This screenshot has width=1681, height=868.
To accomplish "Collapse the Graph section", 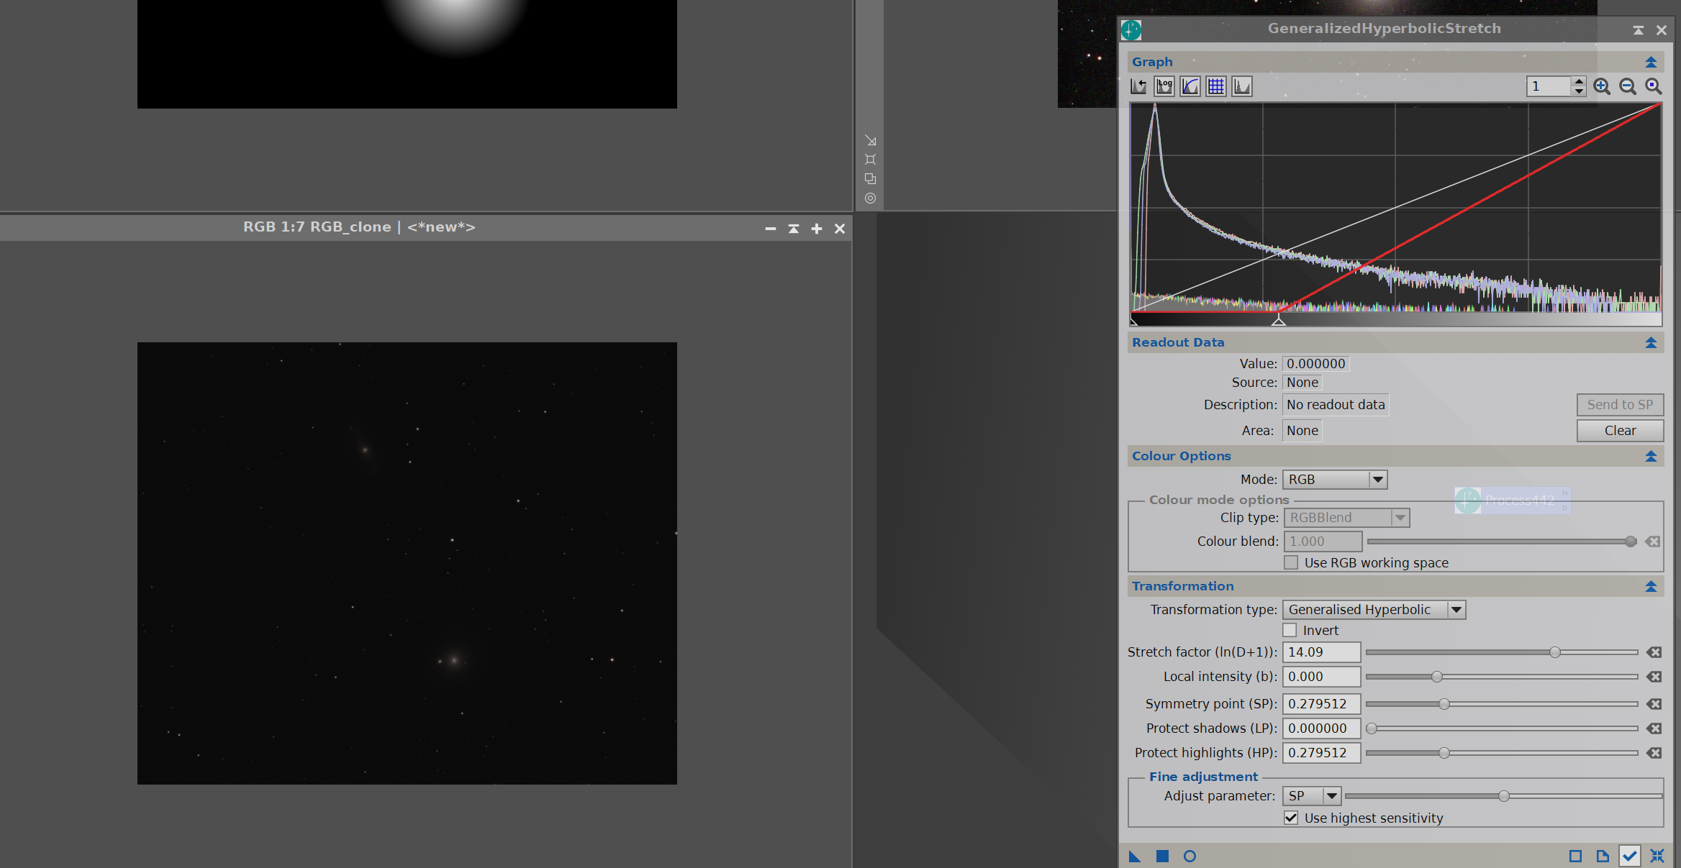I will point(1651,62).
